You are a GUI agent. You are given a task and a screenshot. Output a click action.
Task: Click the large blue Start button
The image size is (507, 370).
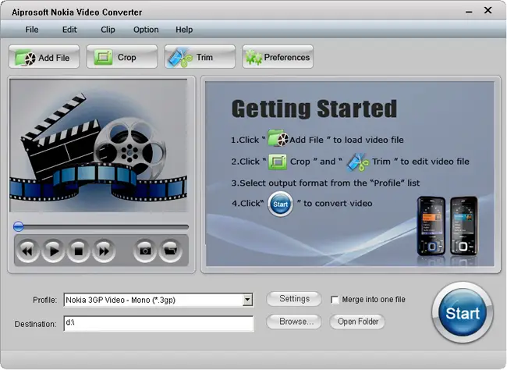463,313
